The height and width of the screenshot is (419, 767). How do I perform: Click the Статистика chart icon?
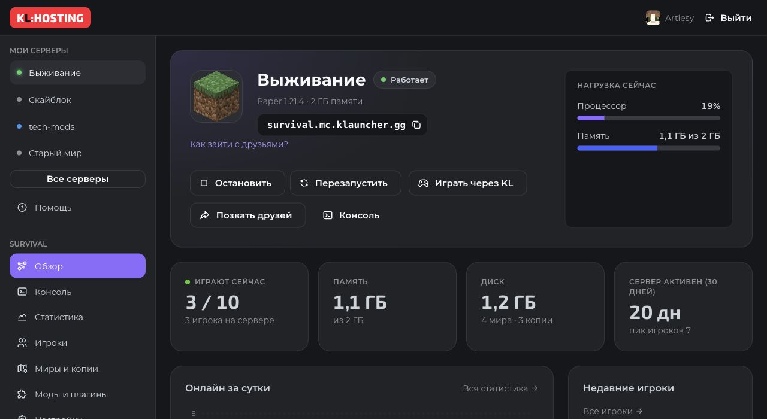tap(22, 317)
